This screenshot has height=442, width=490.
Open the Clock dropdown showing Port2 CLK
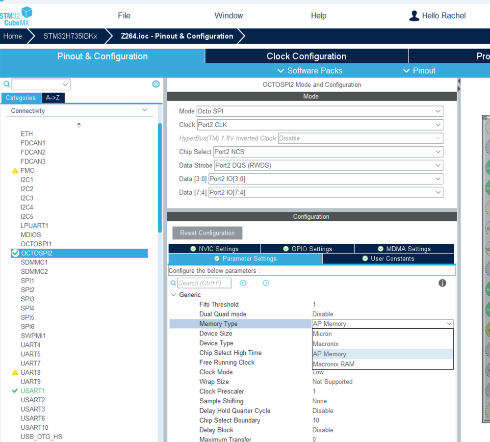pyautogui.click(x=320, y=125)
